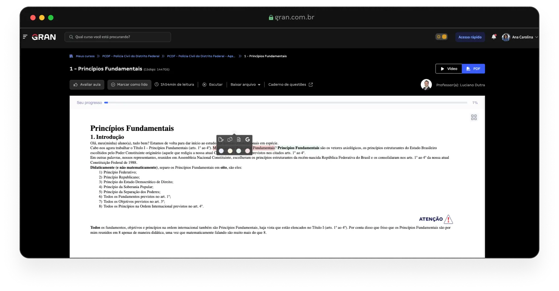The width and height of the screenshot is (559, 291).
Task: Switch to the Vídeo tab
Action: (449, 69)
